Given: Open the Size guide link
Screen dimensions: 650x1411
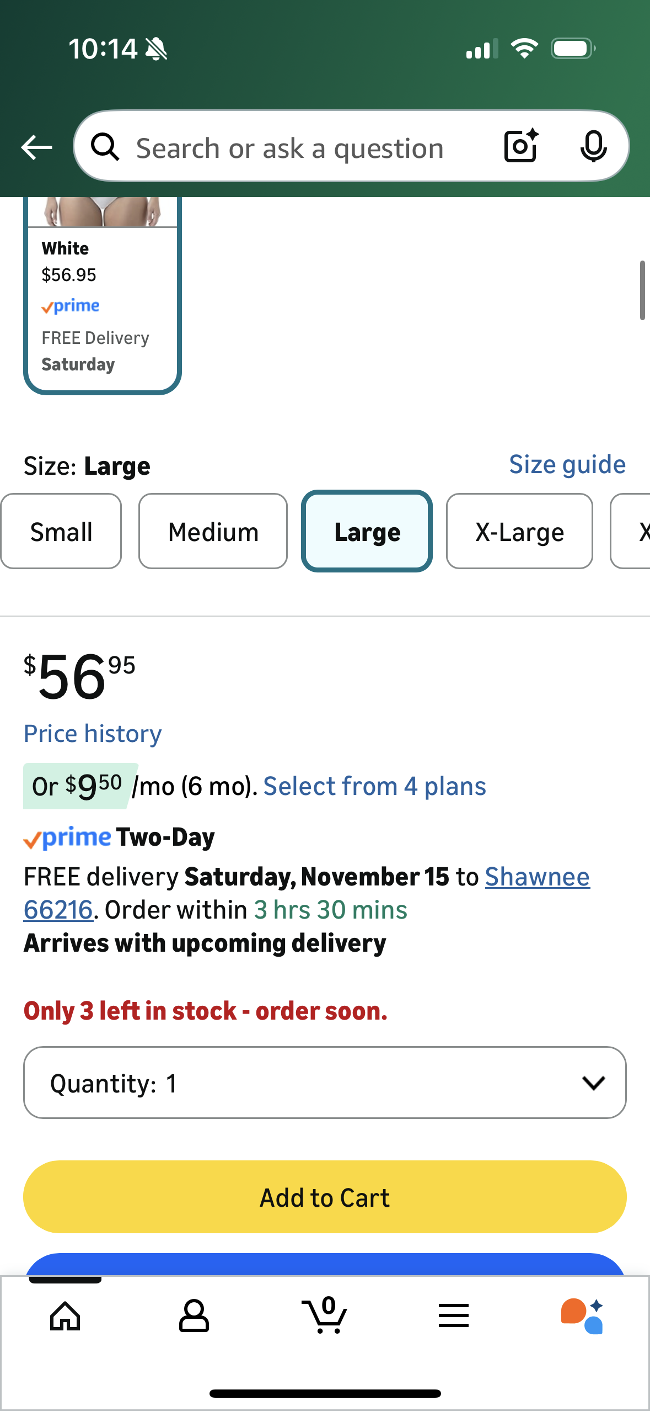Looking at the screenshot, I should pos(567,464).
